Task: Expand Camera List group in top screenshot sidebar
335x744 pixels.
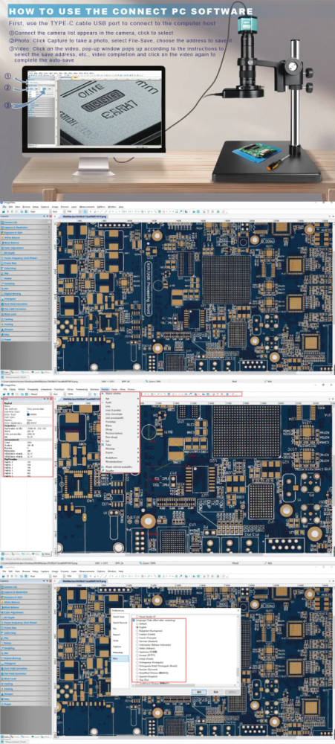Action: point(25,222)
